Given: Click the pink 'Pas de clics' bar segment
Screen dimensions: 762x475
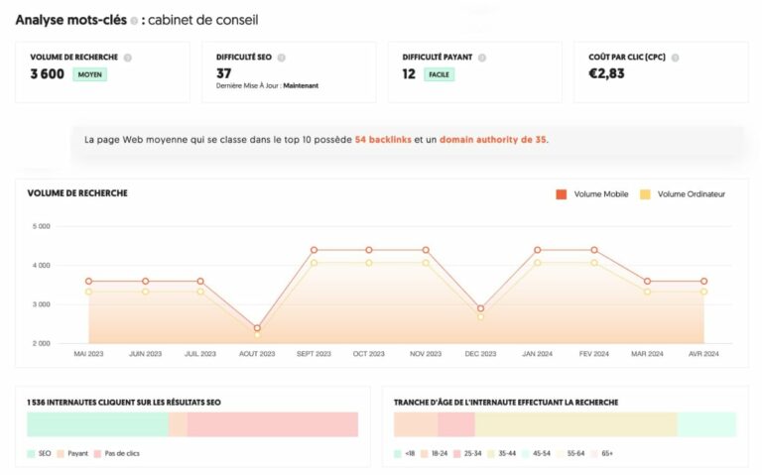Looking at the screenshot, I should (273, 424).
